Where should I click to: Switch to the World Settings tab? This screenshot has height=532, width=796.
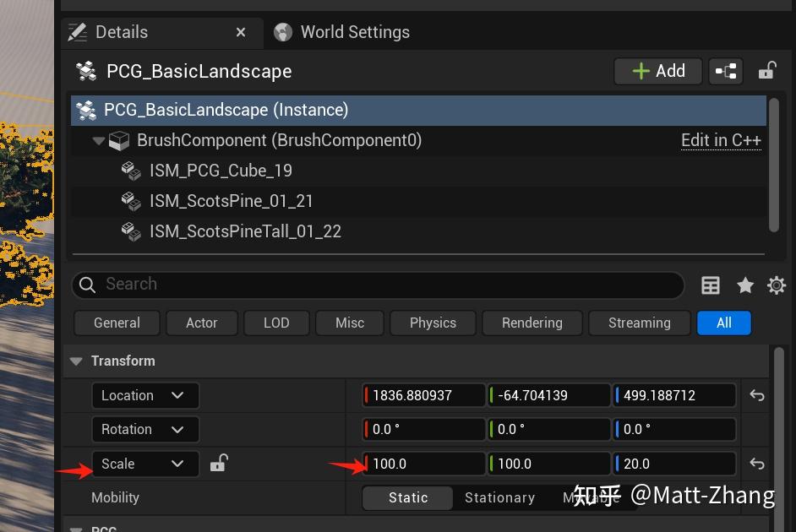(354, 32)
